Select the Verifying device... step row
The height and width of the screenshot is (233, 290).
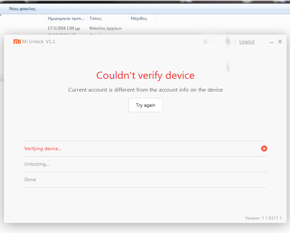[43, 148]
